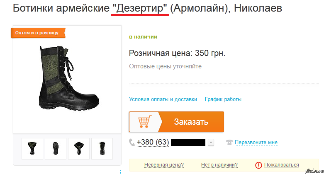Expand the phone numbers dropdown arrow
Viewport: 324px width, 174px height.
(211, 143)
